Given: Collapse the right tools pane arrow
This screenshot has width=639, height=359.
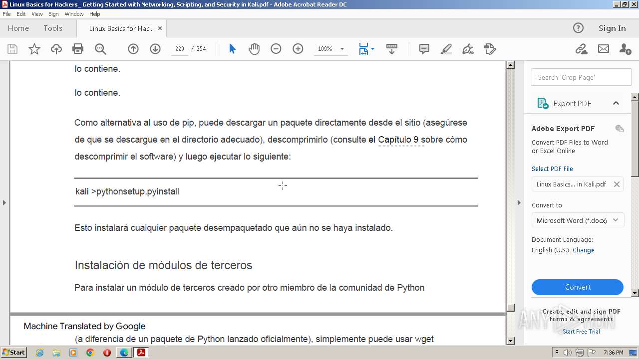Looking at the screenshot, I should [x=519, y=202].
